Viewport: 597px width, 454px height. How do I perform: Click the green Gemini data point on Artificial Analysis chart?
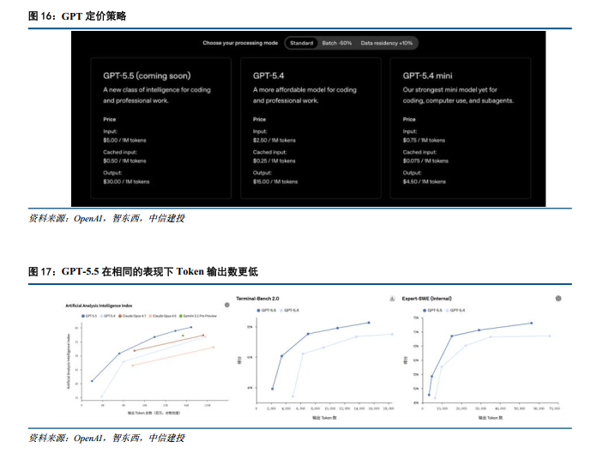pos(183,336)
